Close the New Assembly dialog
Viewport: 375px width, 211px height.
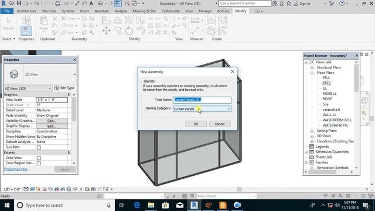point(233,72)
